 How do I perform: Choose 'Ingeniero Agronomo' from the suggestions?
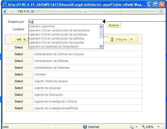click(x=42, y=27)
